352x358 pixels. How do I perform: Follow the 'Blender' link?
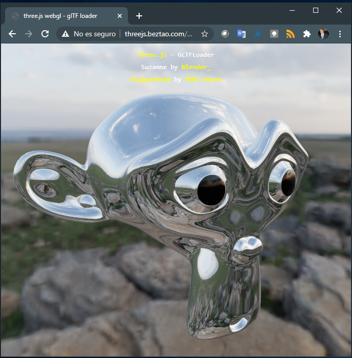[195, 67]
